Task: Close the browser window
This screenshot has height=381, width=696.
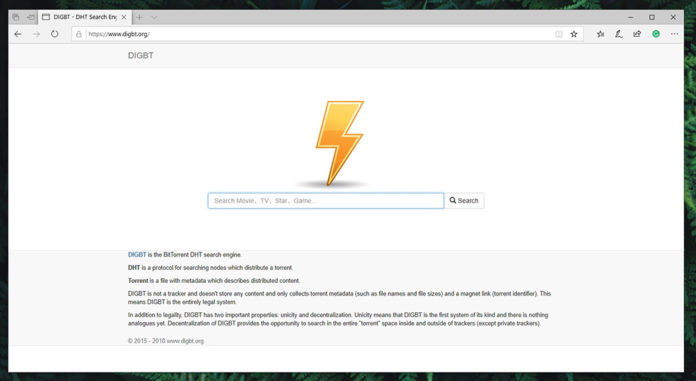Action: (x=673, y=17)
